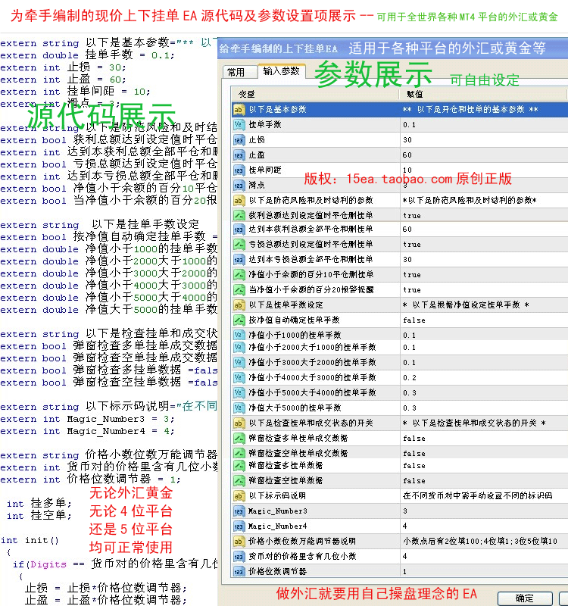Click the integer icon beside 挂单间距
The image size is (568, 606).
pos(239,170)
